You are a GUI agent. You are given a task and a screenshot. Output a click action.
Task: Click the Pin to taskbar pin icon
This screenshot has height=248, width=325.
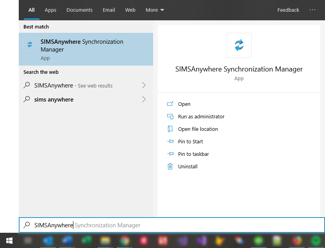click(x=170, y=154)
